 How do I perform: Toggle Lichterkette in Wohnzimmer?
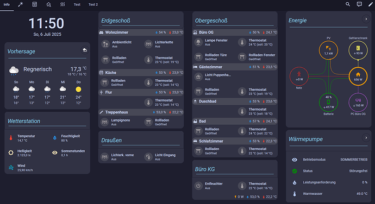[x=162, y=44]
